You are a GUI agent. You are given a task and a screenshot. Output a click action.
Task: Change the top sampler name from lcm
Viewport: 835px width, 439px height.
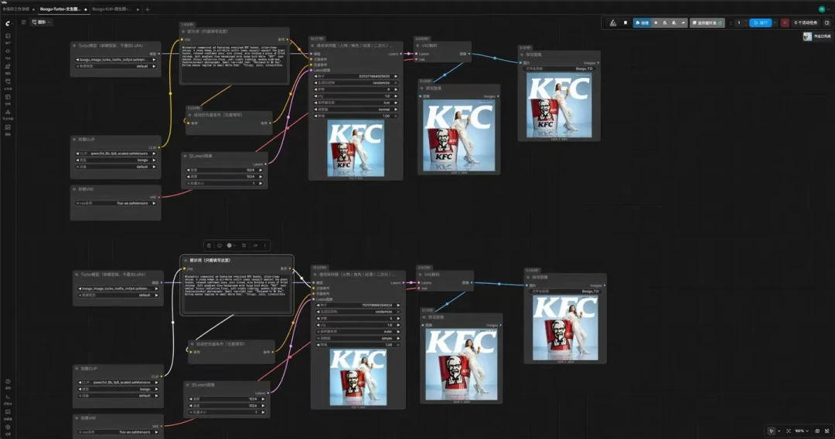pyautogui.click(x=356, y=103)
